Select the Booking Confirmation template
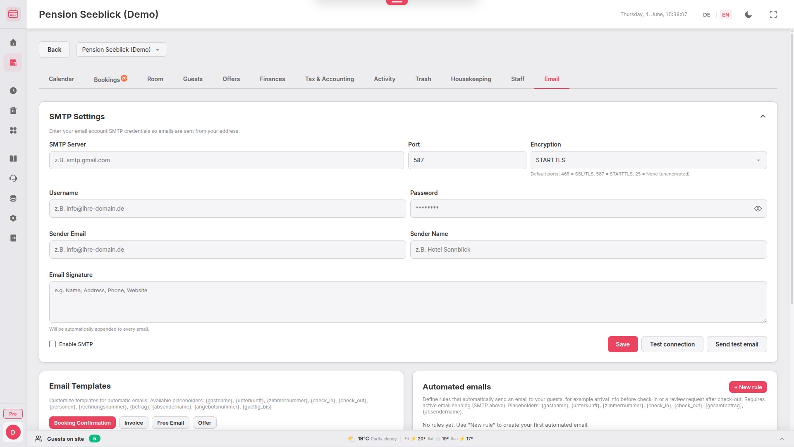This screenshot has height=447, width=794. coord(82,423)
